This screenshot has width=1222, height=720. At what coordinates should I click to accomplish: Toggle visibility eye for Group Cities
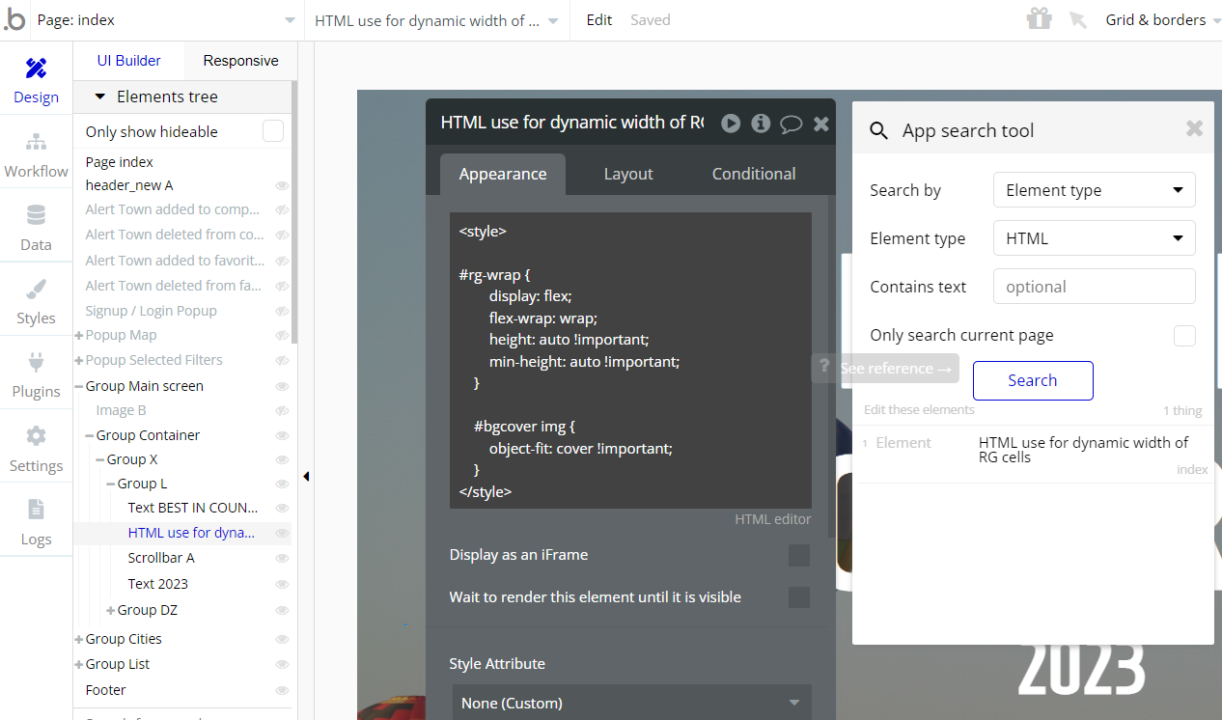[x=282, y=639]
